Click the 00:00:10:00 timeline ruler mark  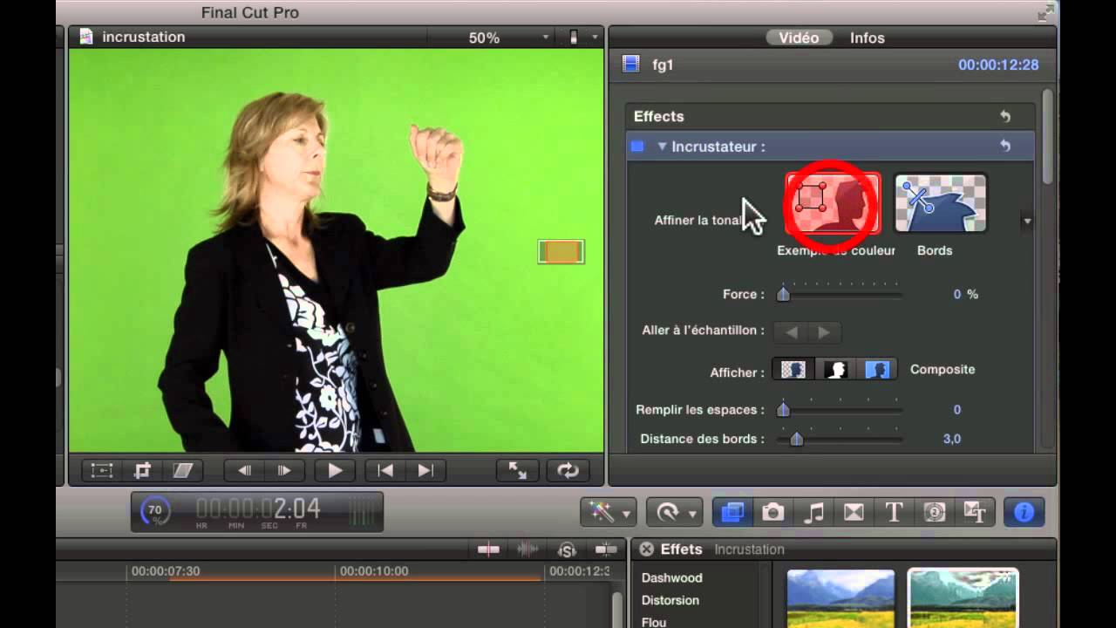tap(374, 571)
